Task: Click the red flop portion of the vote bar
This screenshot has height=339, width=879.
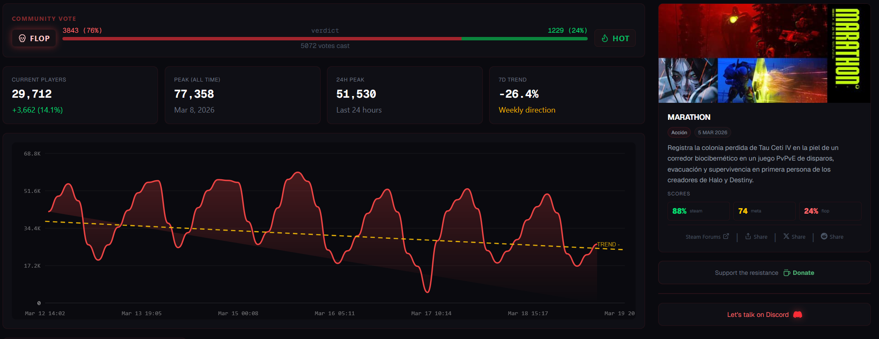Action: pos(262,39)
